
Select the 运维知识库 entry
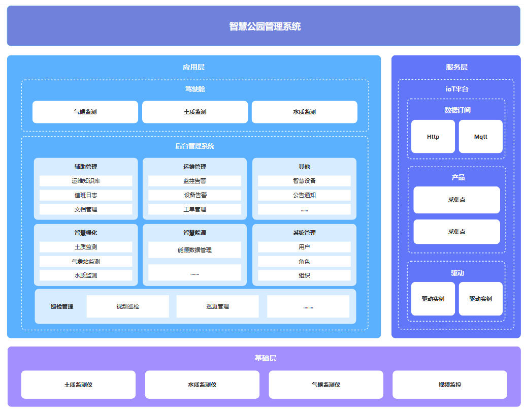[x=86, y=181]
